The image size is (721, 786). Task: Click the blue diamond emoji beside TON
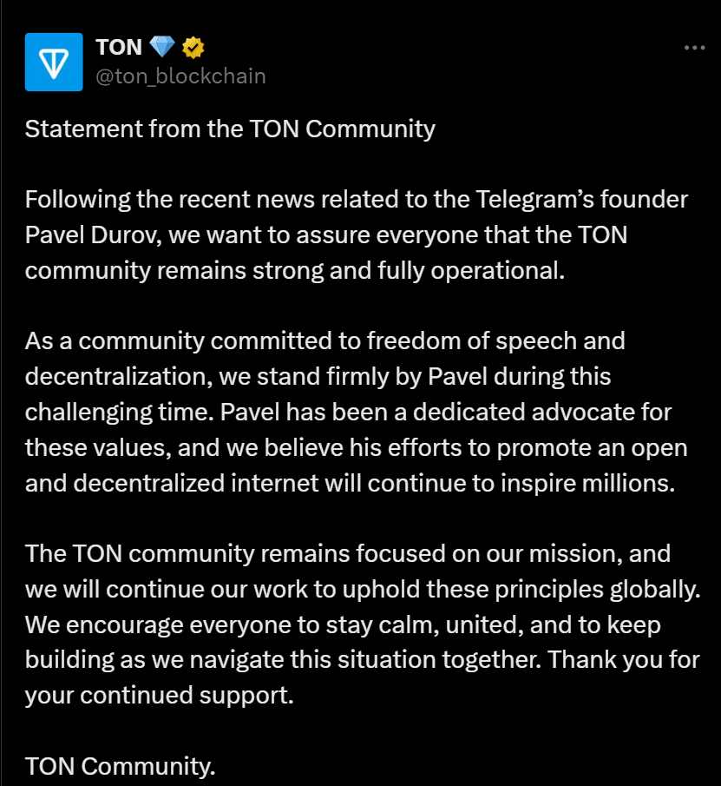pos(162,47)
